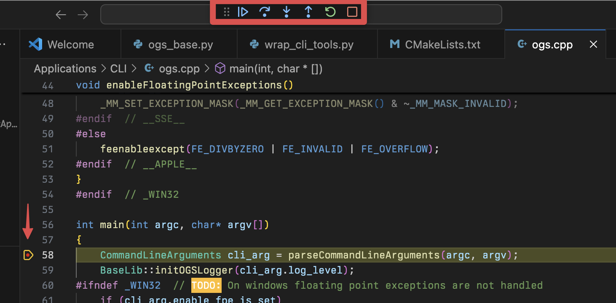Click the Python icon on ogs_base.py tab

[138, 44]
